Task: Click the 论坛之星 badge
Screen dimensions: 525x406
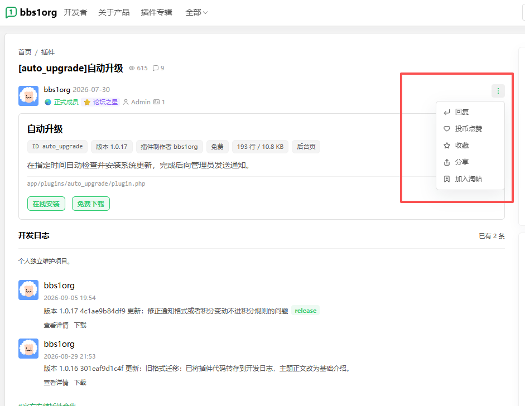Action: point(100,102)
